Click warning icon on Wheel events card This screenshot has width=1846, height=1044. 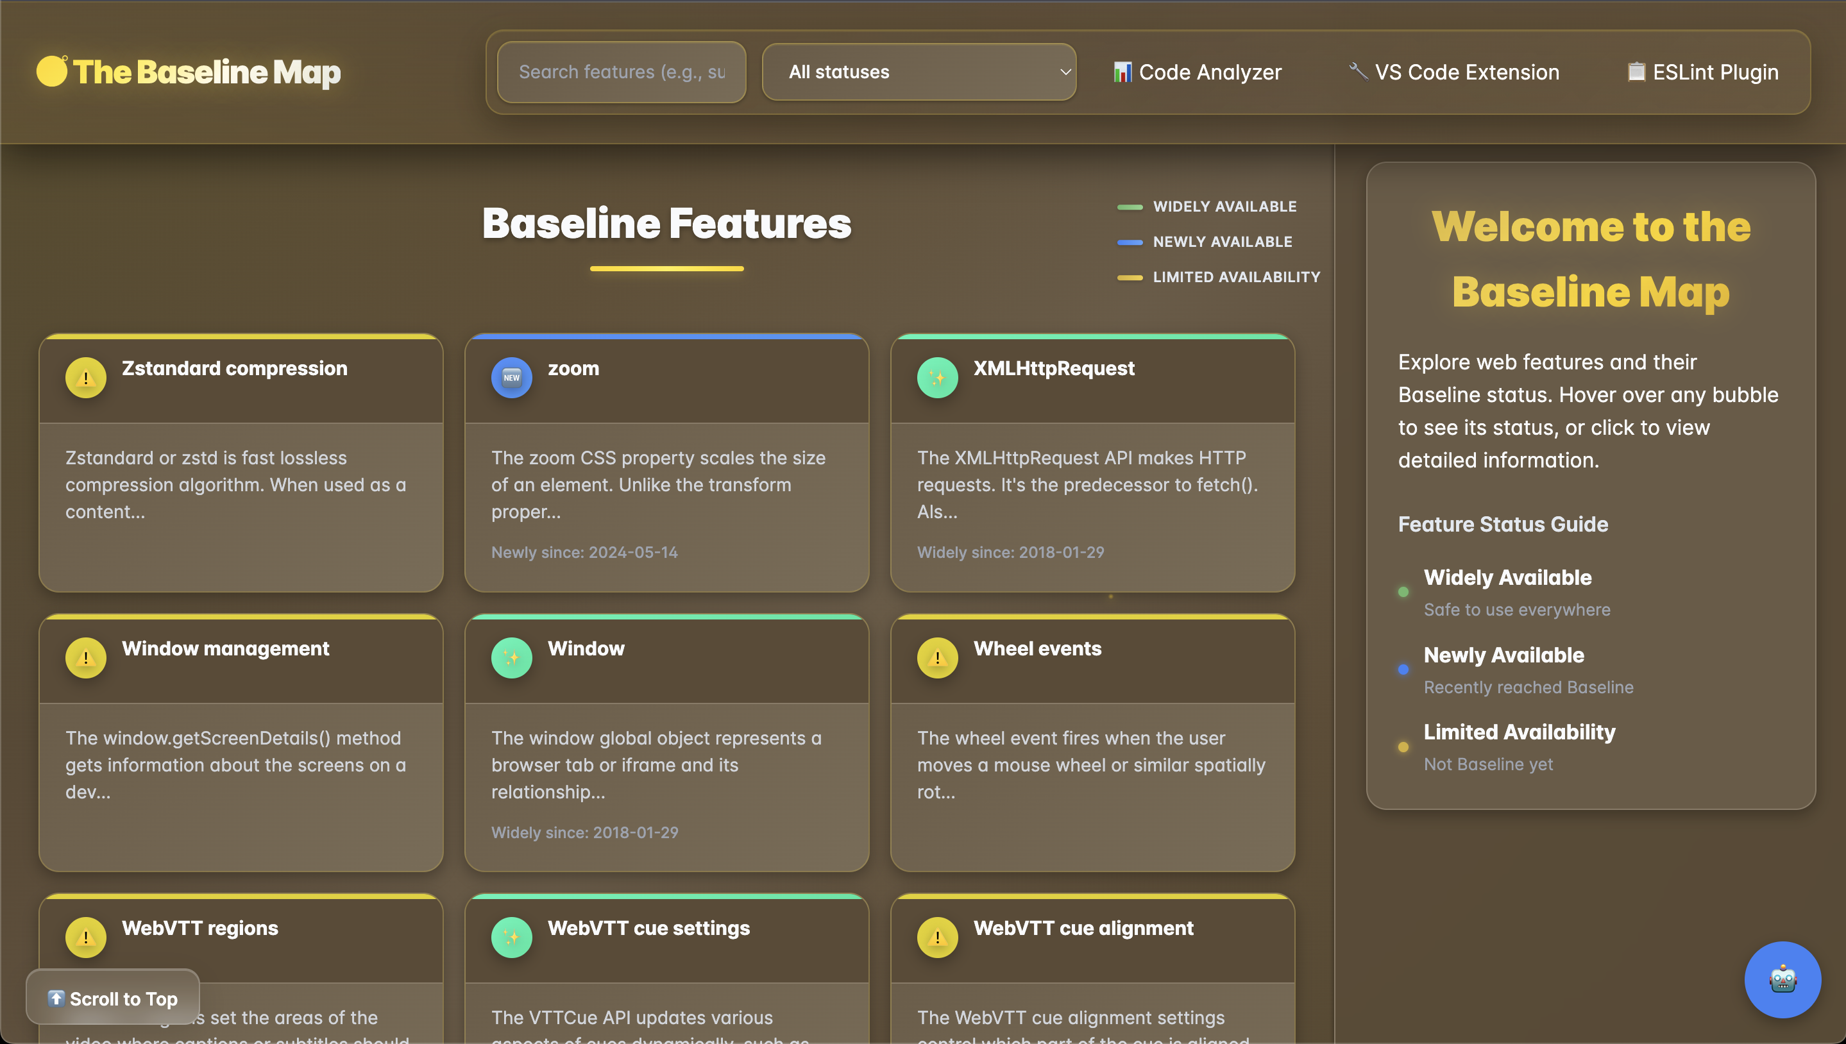936,657
